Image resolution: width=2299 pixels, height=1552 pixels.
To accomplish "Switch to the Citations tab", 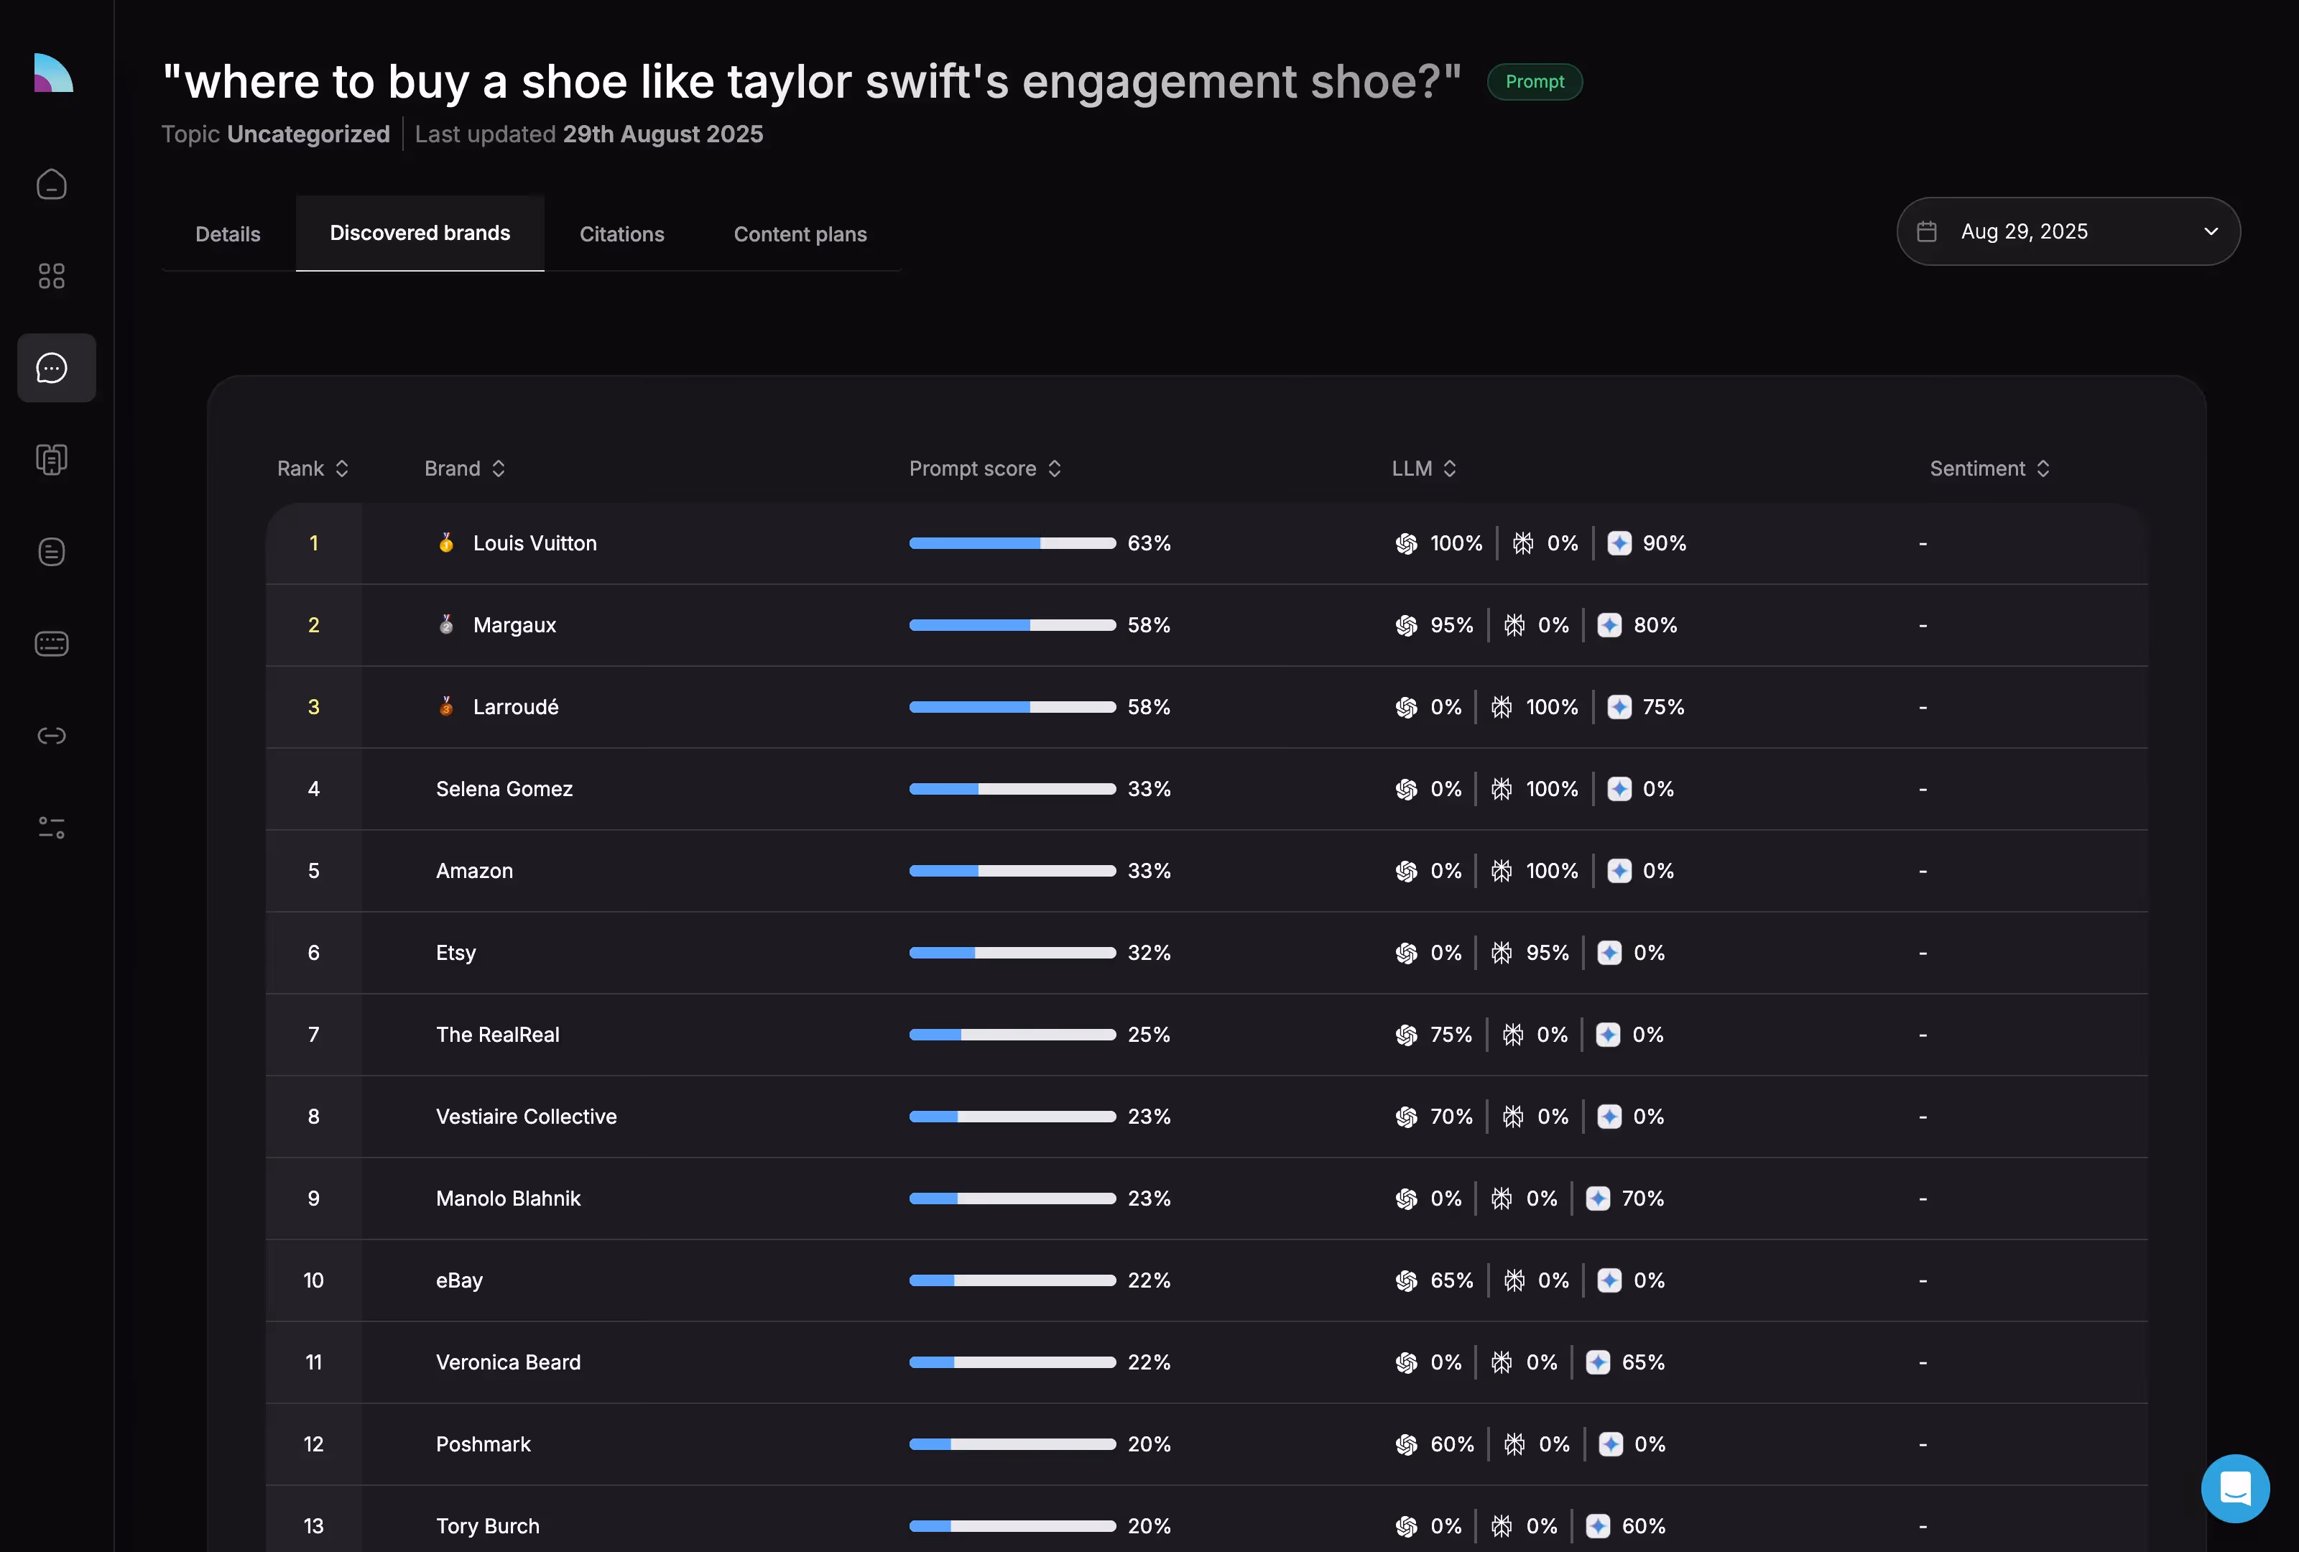I will (621, 234).
